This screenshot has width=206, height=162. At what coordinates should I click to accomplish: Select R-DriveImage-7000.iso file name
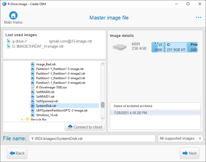coord(51,87)
